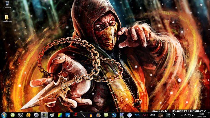Open the microphone app in taskbar

click(83, 115)
